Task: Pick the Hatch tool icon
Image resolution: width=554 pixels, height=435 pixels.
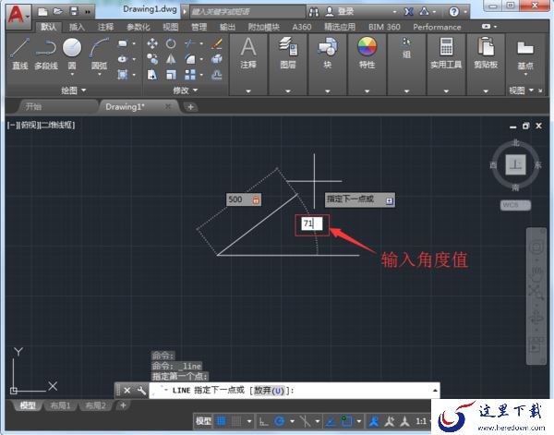Action: 123,74
